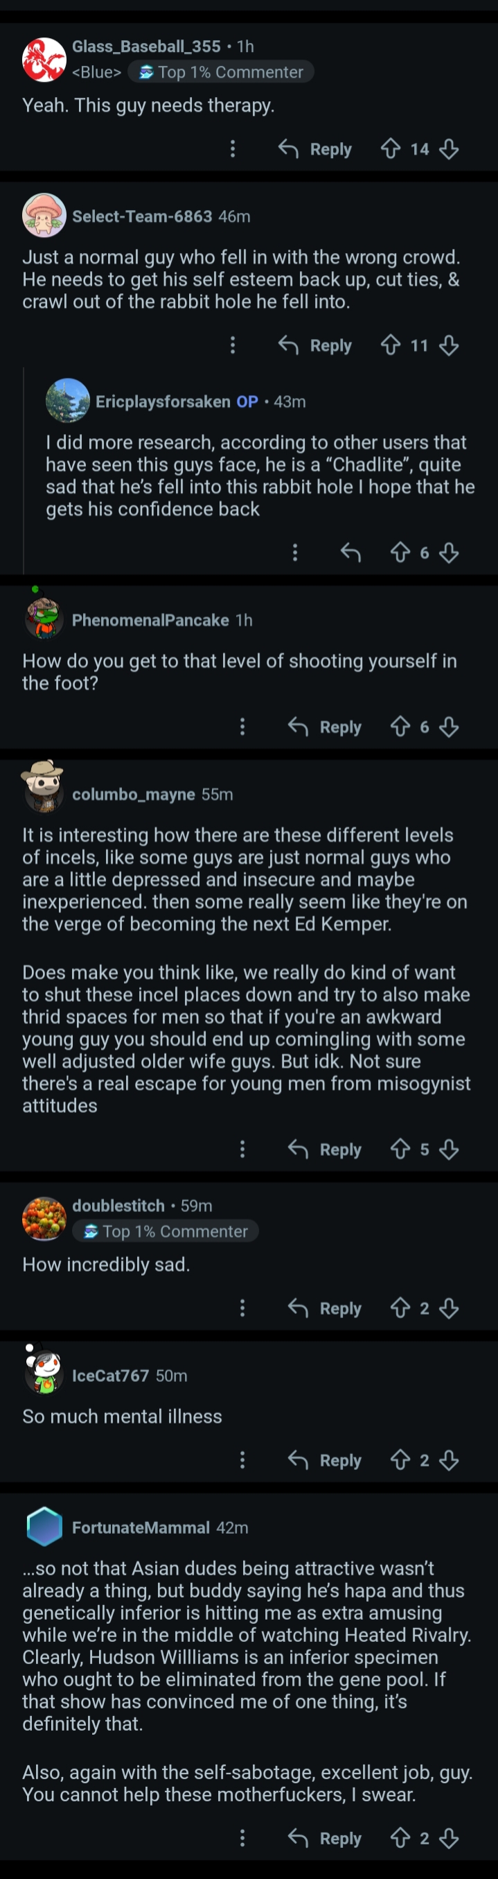Click reply arrow on Ericplaysforsaken's comment

(350, 553)
